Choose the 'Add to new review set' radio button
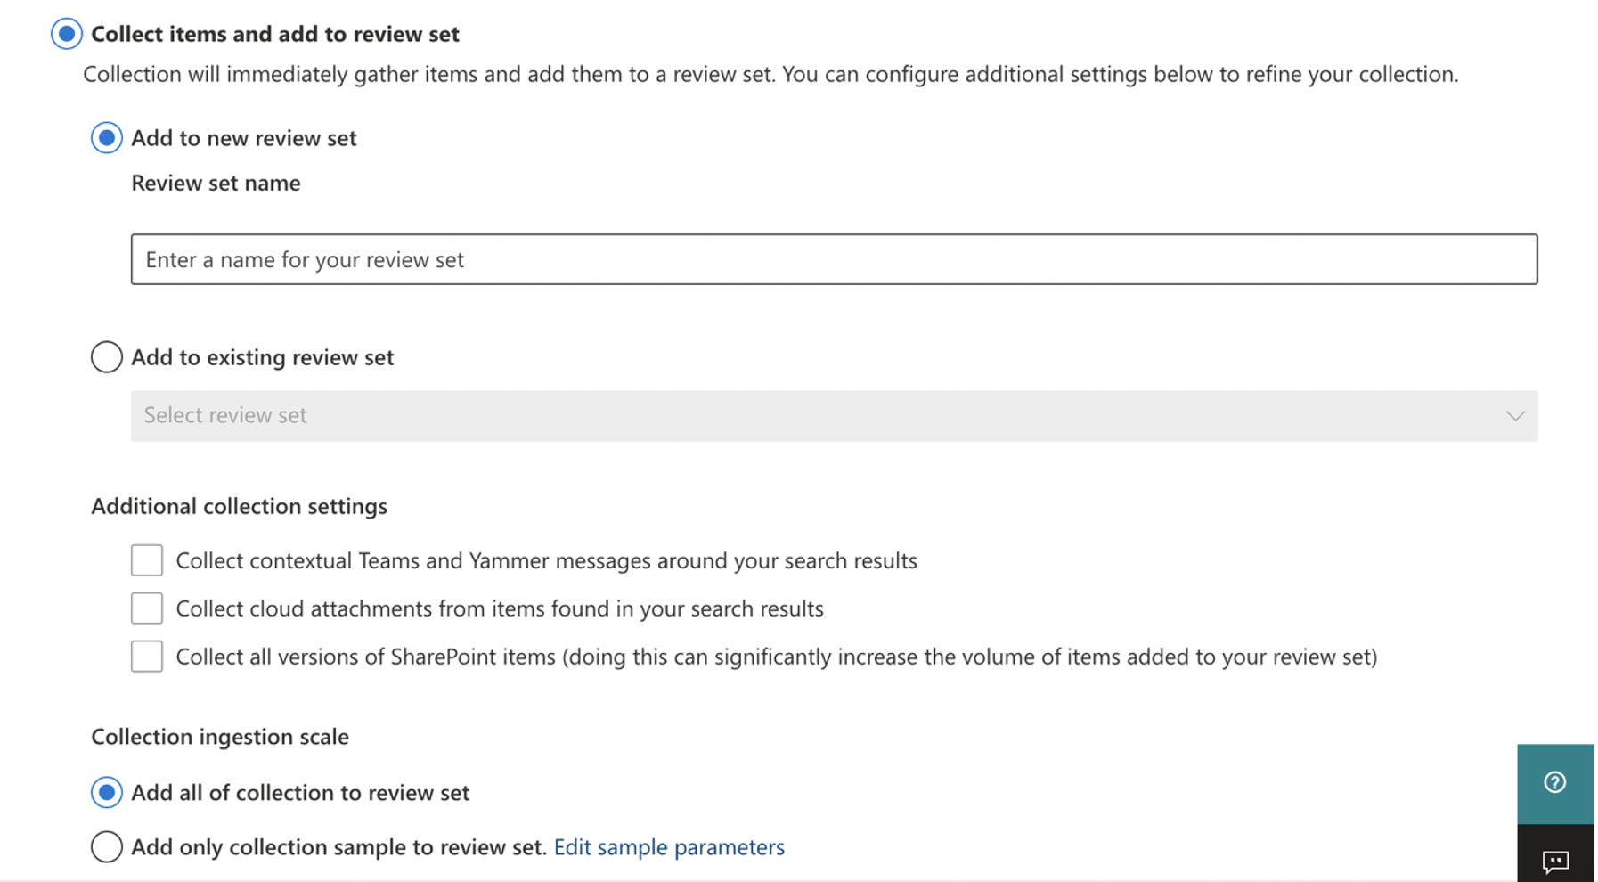Viewport: 1598px width, 882px height. click(x=106, y=138)
